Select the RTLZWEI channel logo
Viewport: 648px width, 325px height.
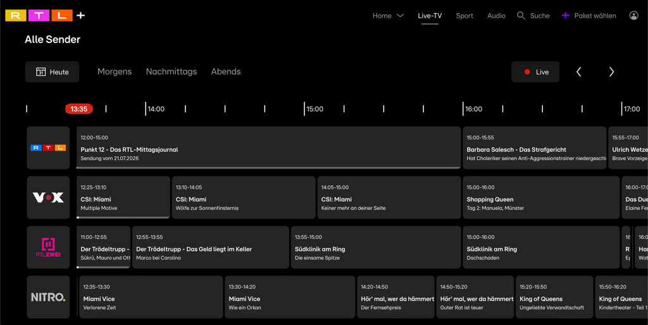tap(48, 247)
